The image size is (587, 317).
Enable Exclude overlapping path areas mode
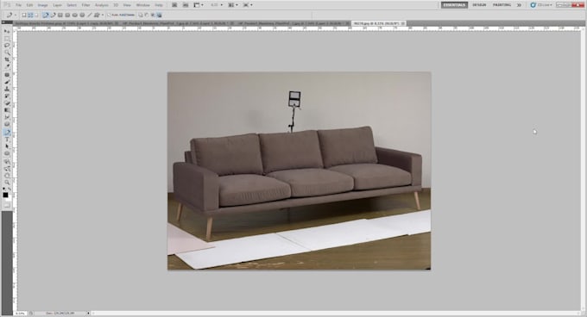[x=159, y=15]
